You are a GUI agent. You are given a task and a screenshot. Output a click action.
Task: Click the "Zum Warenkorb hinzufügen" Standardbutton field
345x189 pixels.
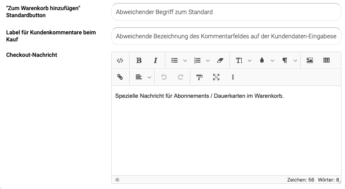tap(226, 12)
